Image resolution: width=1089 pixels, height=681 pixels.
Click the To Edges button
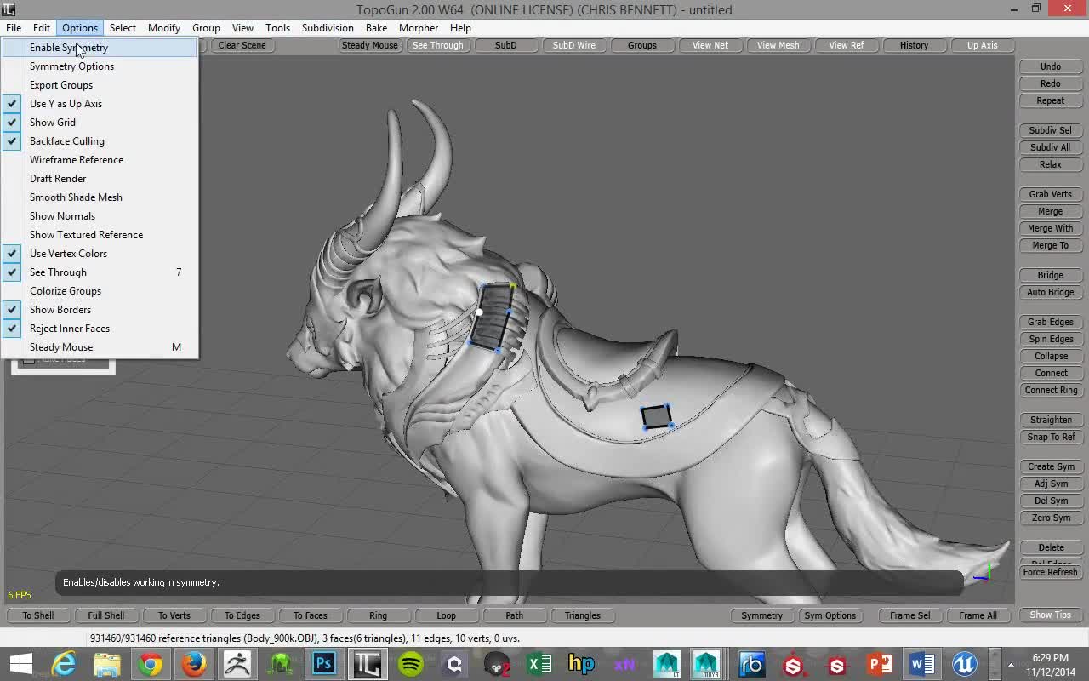click(242, 615)
